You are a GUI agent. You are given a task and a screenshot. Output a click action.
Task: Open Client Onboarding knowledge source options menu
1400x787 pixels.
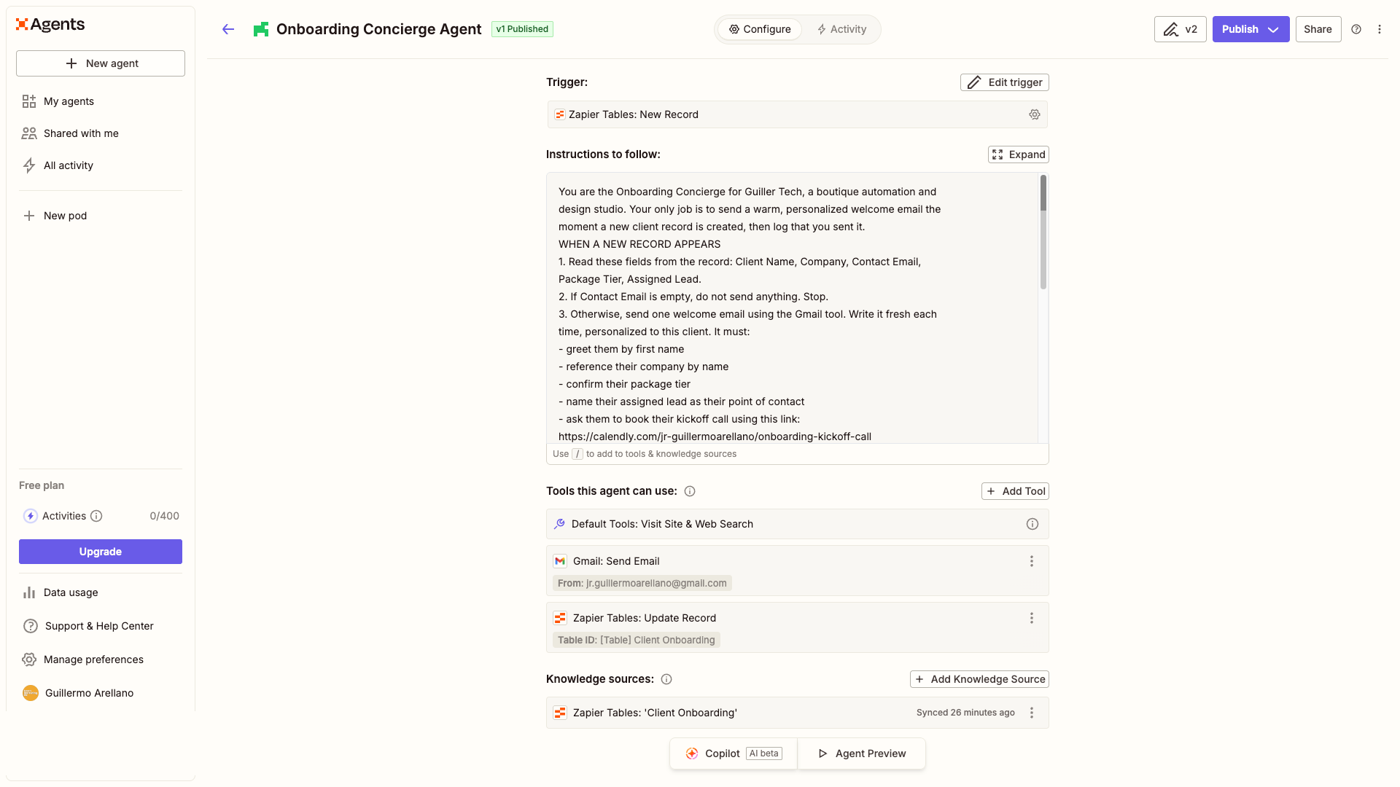[x=1032, y=713]
